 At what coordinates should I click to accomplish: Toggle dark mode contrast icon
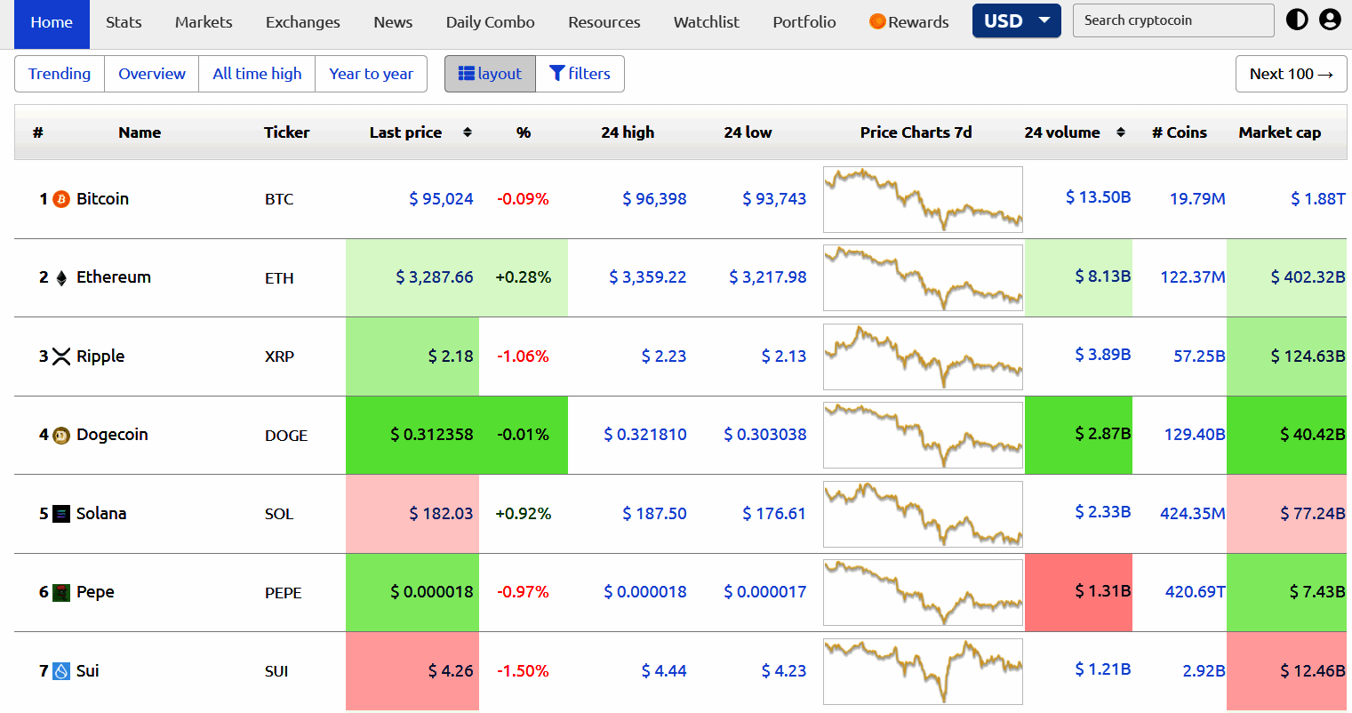pyautogui.click(x=1297, y=20)
